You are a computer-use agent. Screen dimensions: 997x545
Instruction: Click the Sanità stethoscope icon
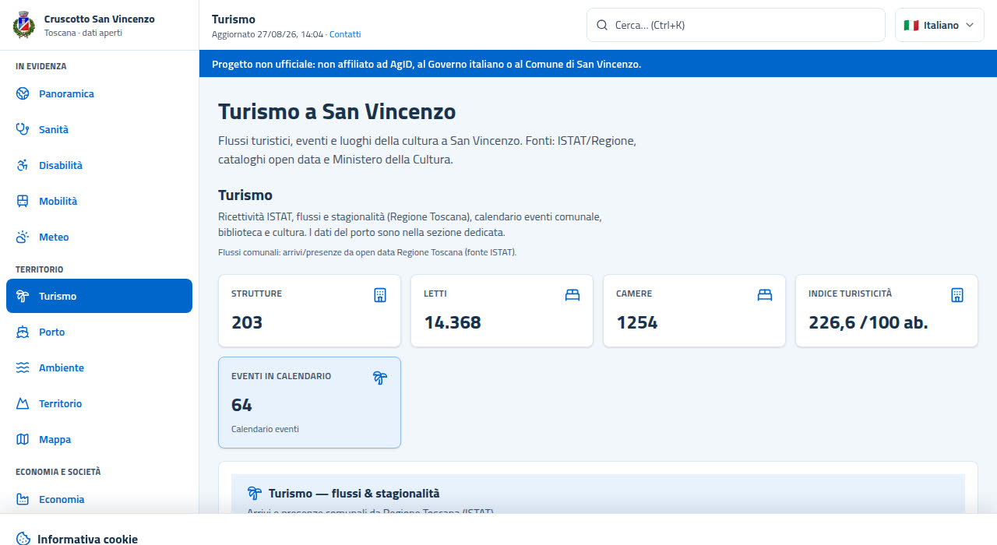tap(23, 129)
